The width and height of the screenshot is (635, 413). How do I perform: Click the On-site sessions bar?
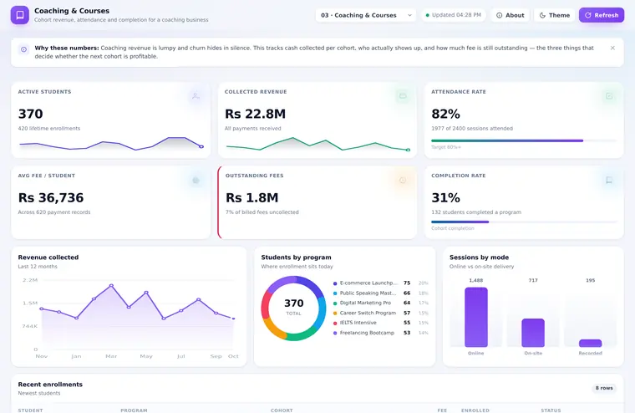[x=533, y=333]
